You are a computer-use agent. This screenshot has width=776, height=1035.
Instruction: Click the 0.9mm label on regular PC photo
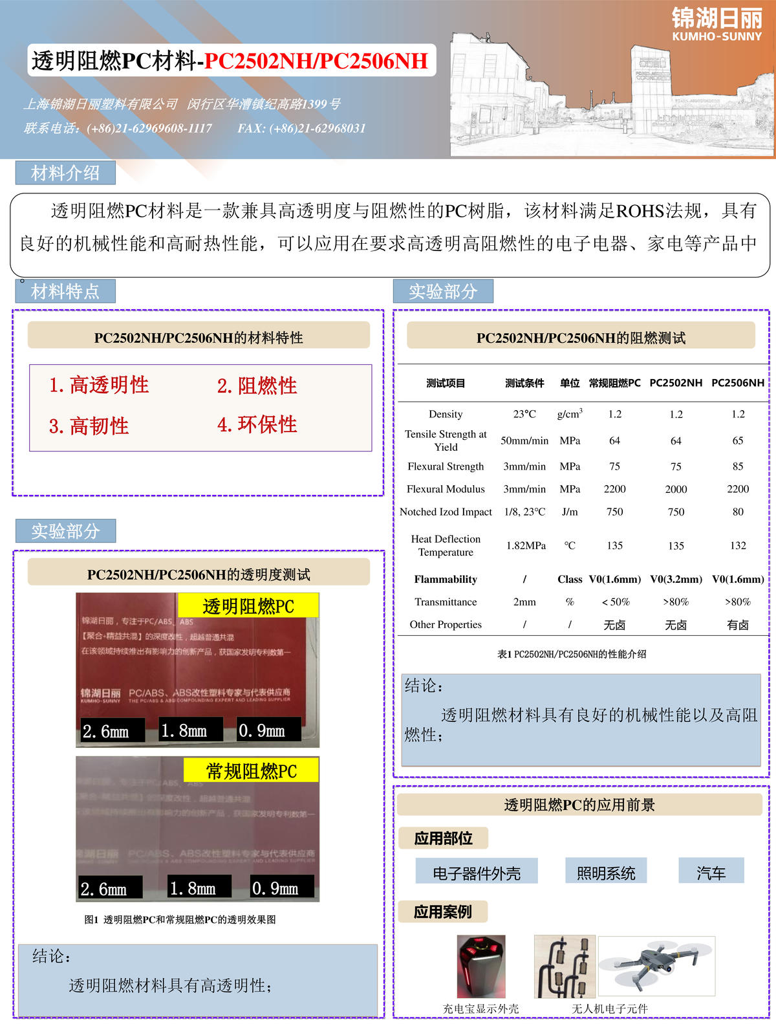[x=282, y=887]
